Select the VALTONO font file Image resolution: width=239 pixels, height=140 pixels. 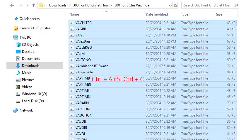(152, 60)
